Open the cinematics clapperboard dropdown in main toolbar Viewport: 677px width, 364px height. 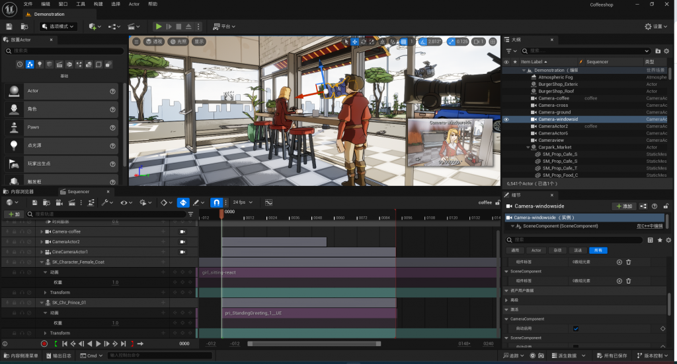pos(134,26)
